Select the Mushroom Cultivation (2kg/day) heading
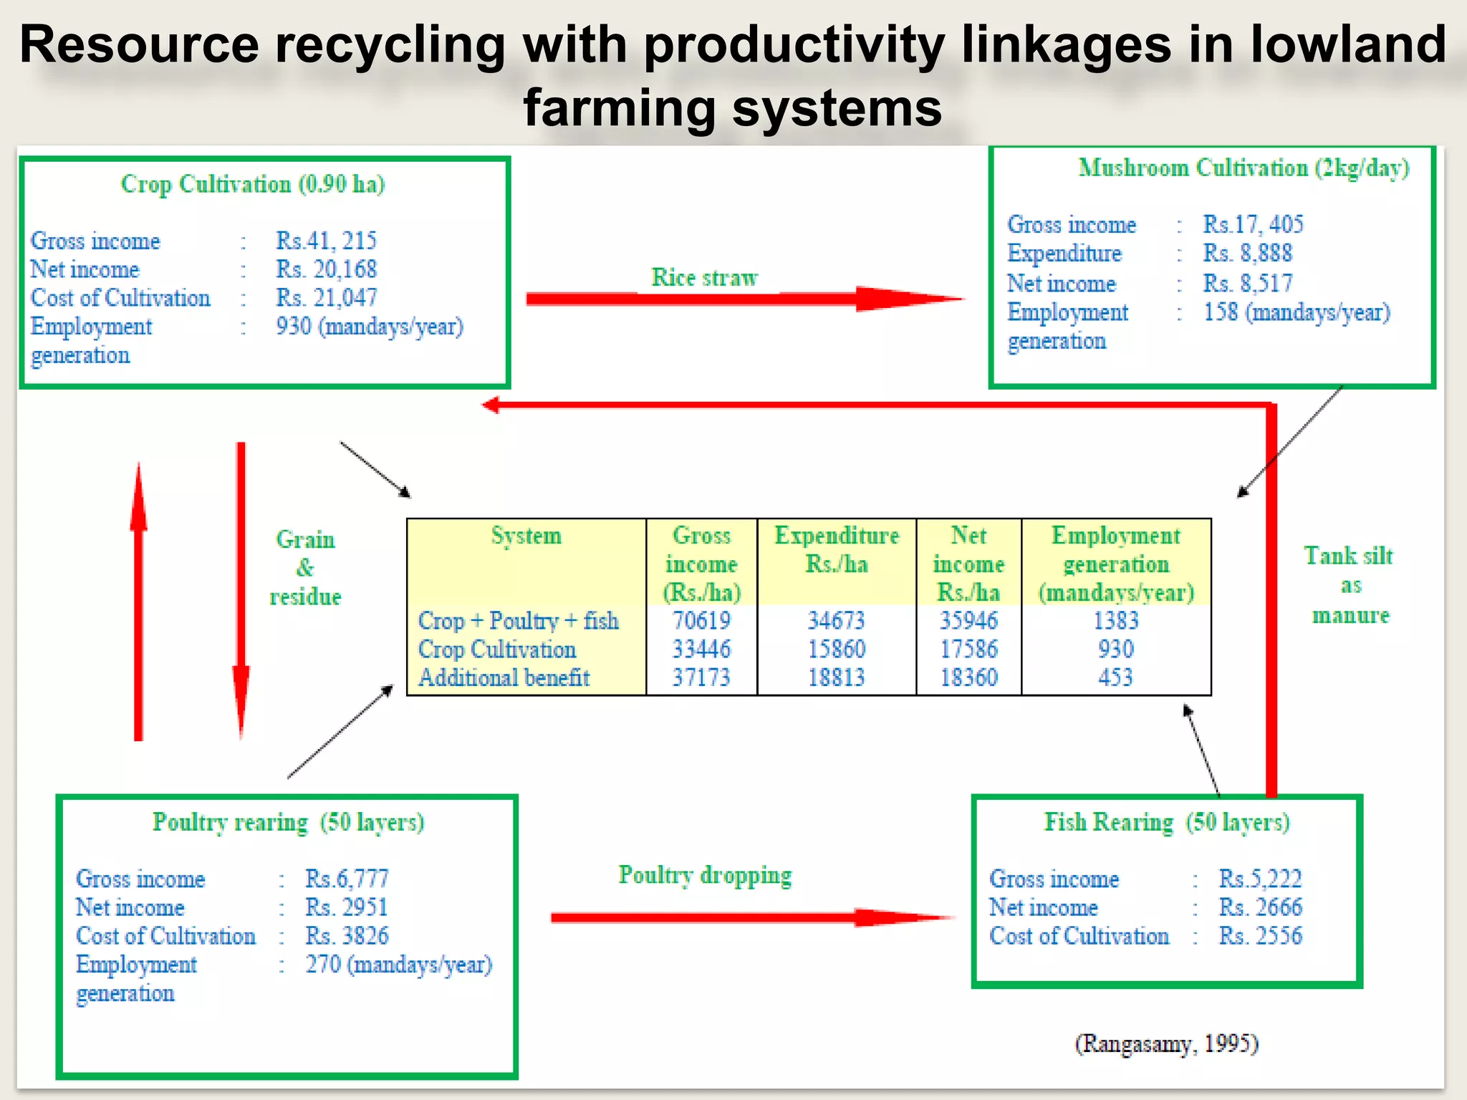Viewport: 1467px width, 1100px height. coord(1244,168)
